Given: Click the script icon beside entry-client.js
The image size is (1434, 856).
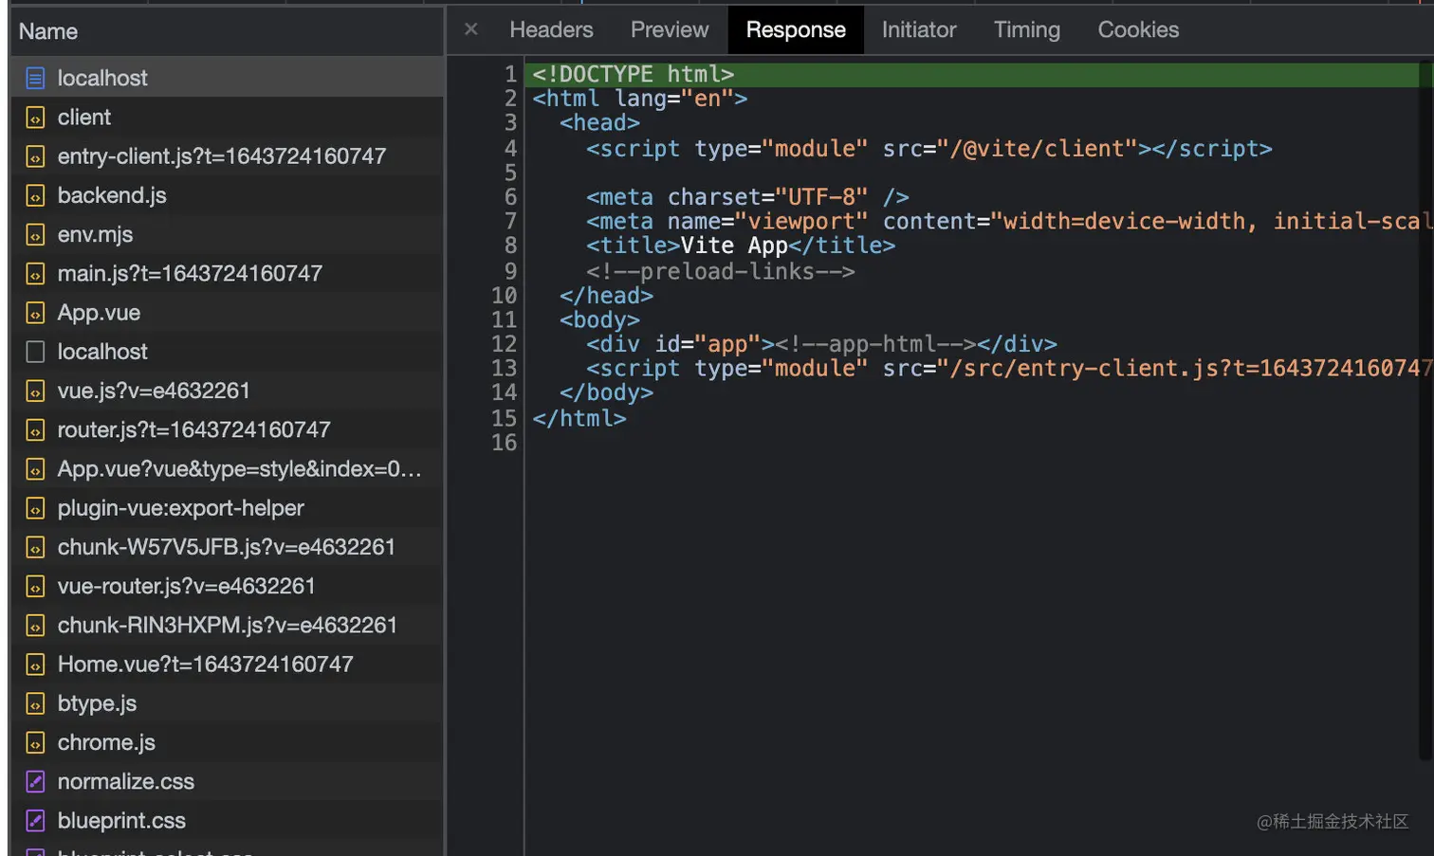Looking at the screenshot, I should (35, 156).
